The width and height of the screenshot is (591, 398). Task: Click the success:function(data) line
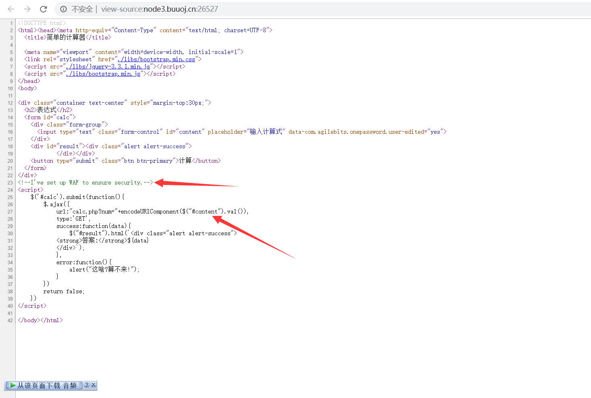tap(94, 226)
